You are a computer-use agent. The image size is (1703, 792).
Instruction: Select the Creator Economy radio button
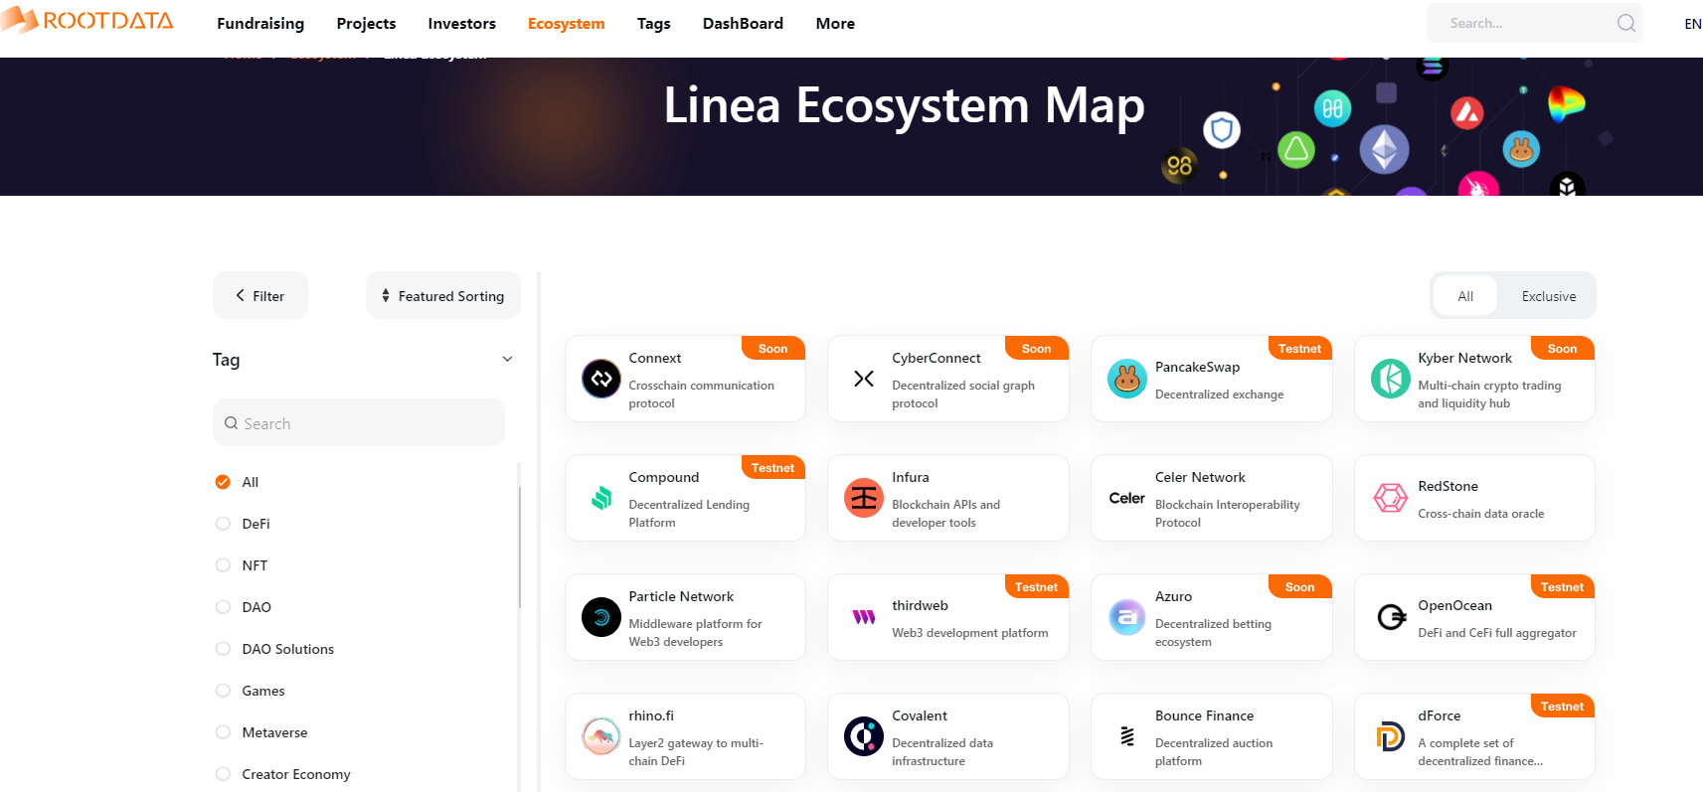pyautogui.click(x=223, y=774)
